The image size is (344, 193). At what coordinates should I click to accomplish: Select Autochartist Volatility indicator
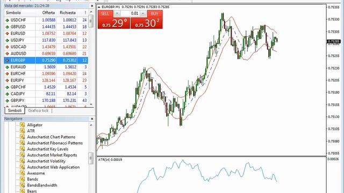click(x=46, y=161)
